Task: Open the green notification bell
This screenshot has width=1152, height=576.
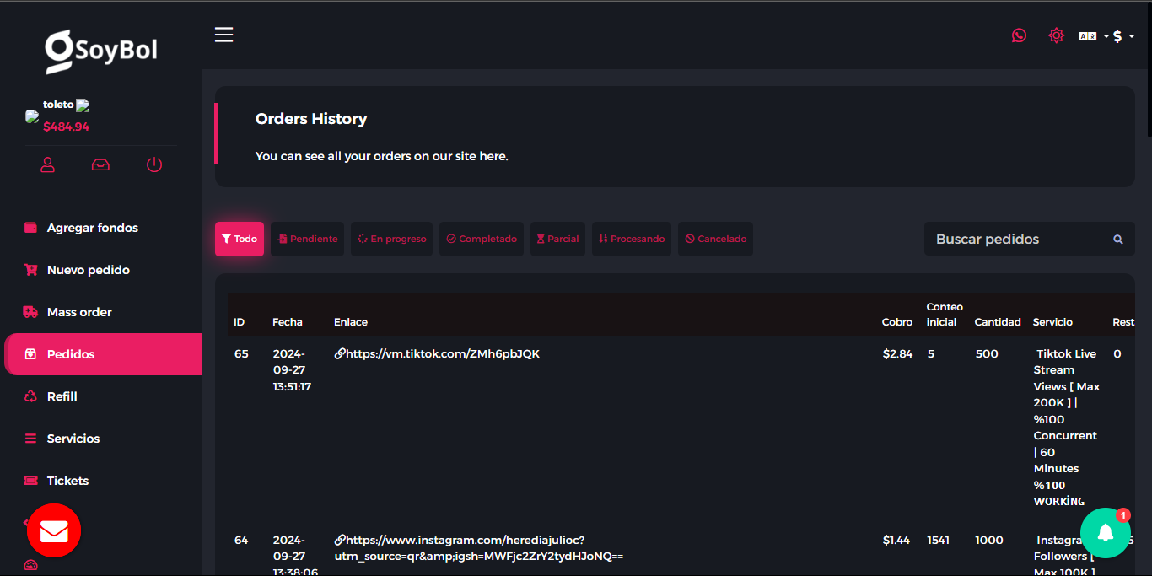Action: 1105,533
